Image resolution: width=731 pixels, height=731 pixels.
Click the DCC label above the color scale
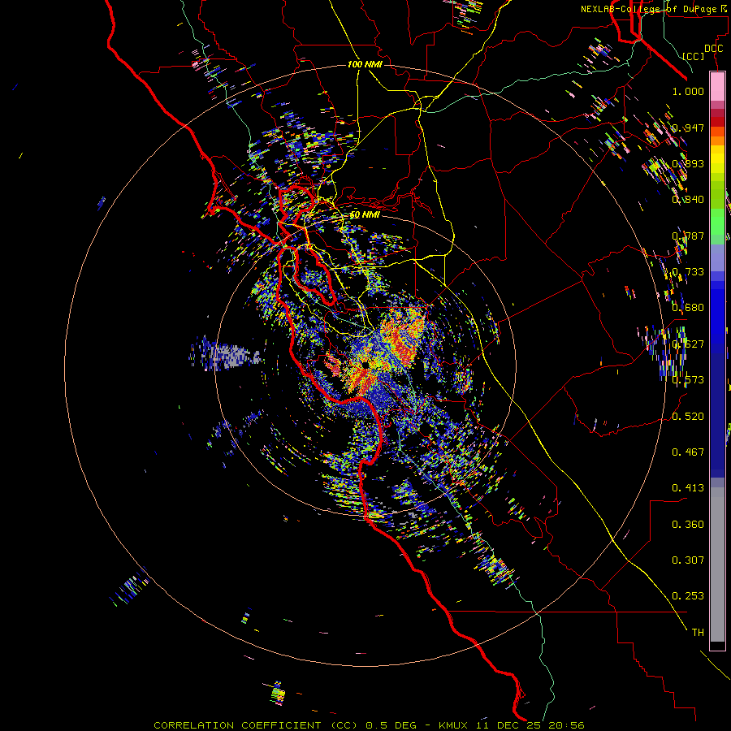click(x=713, y=49)
